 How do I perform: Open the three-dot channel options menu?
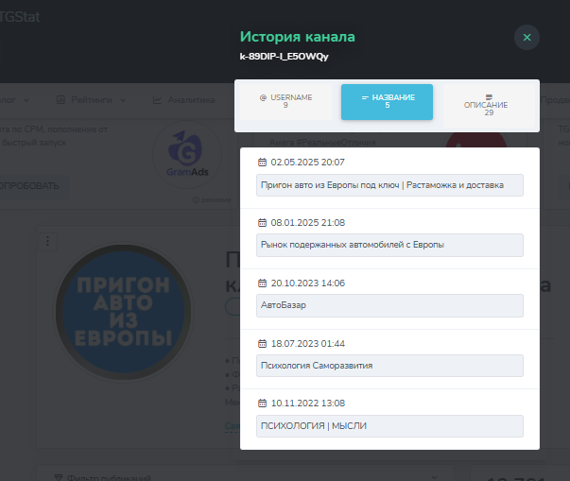[x=47, y=241]
